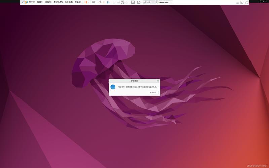Restore down the VMware full screen window

click(242, 2)
